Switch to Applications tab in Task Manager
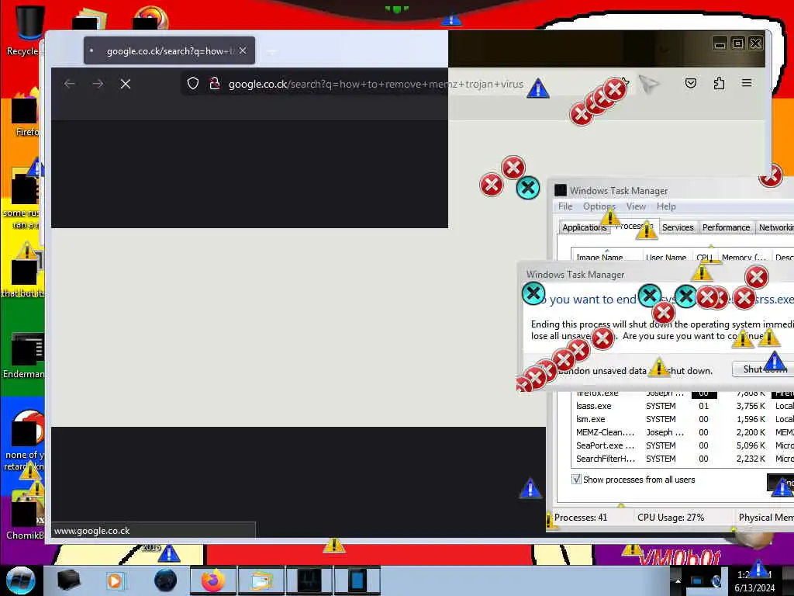Viewport: 794px width, 596px height. coord(585,227)
